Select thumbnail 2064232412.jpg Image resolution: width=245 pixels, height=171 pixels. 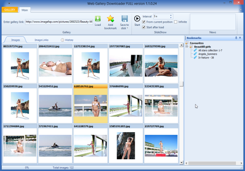coord(55,64)
